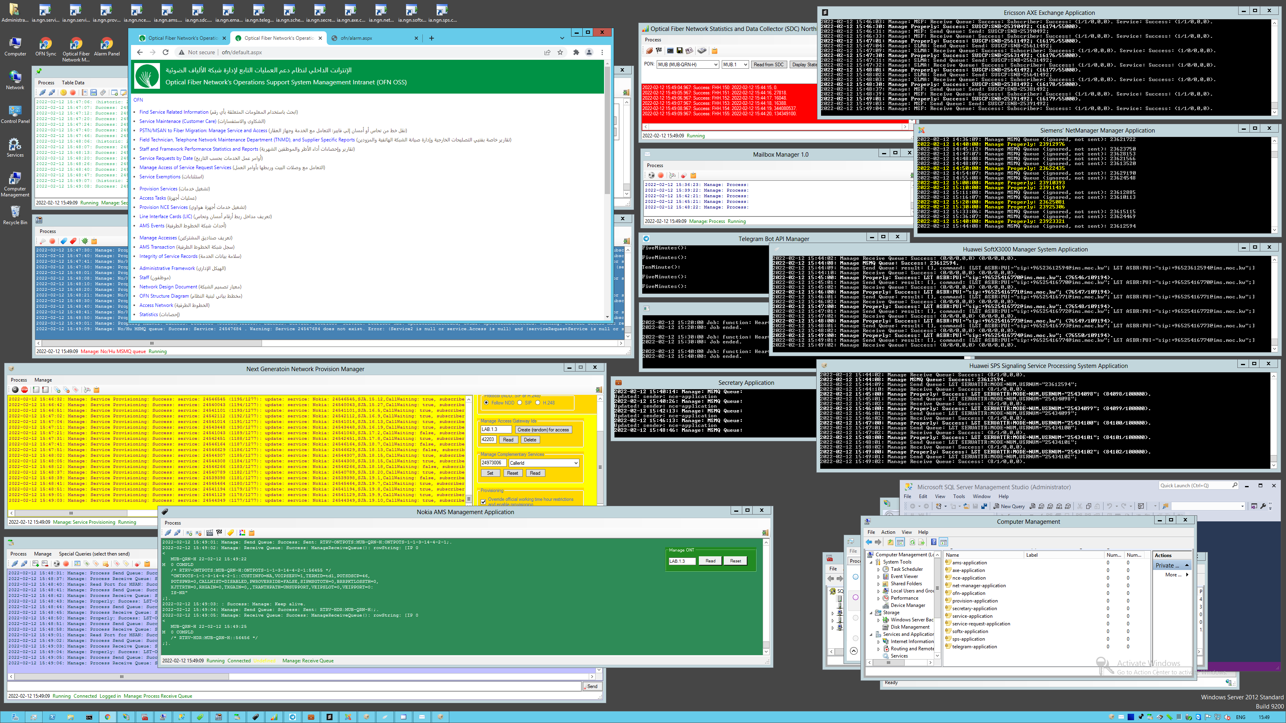Click New Query in SQL Server Management Studio
This screenshot has height=723, width=1286.
1009,506
